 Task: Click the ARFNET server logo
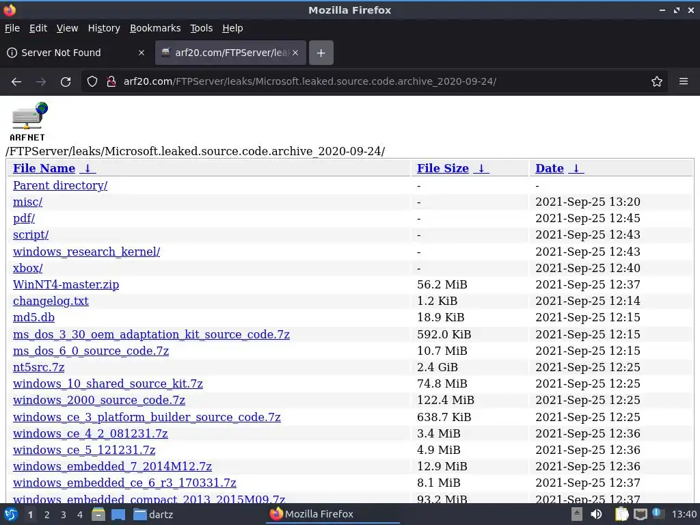28,122
